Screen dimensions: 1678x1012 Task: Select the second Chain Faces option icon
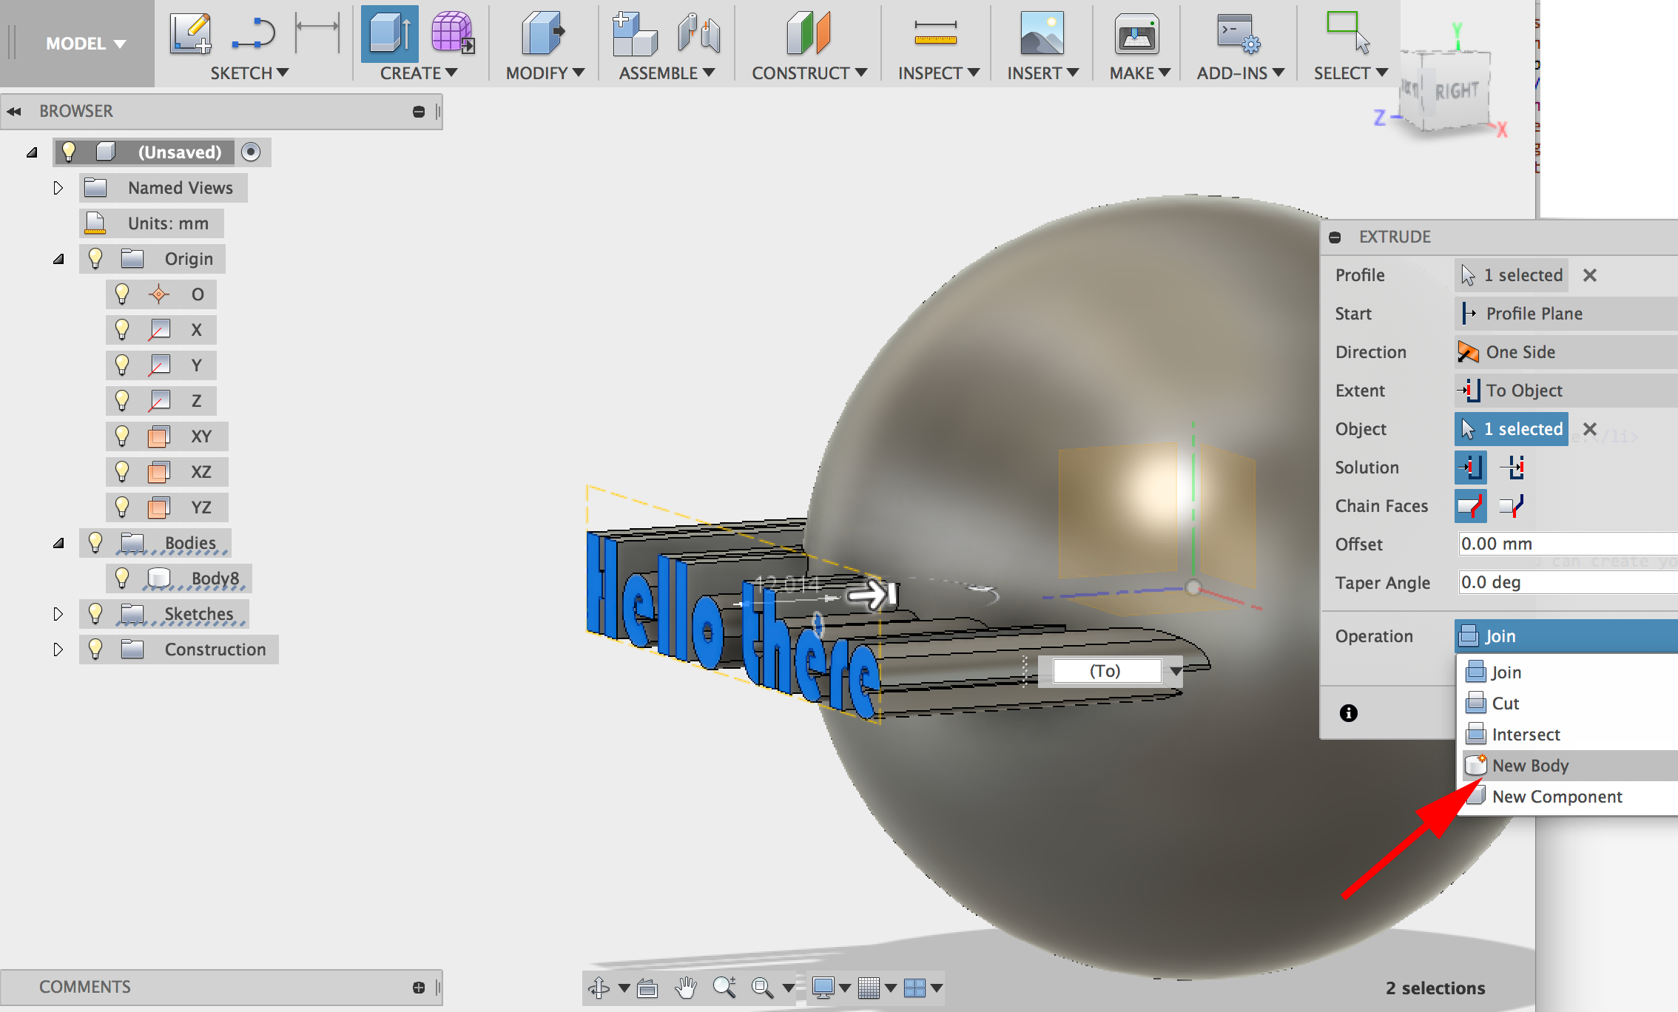pos(1512,506)
